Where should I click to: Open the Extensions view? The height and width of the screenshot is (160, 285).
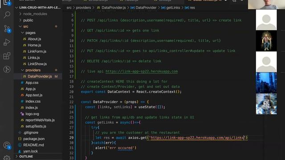pyautogui.click(x=7, y=56)
